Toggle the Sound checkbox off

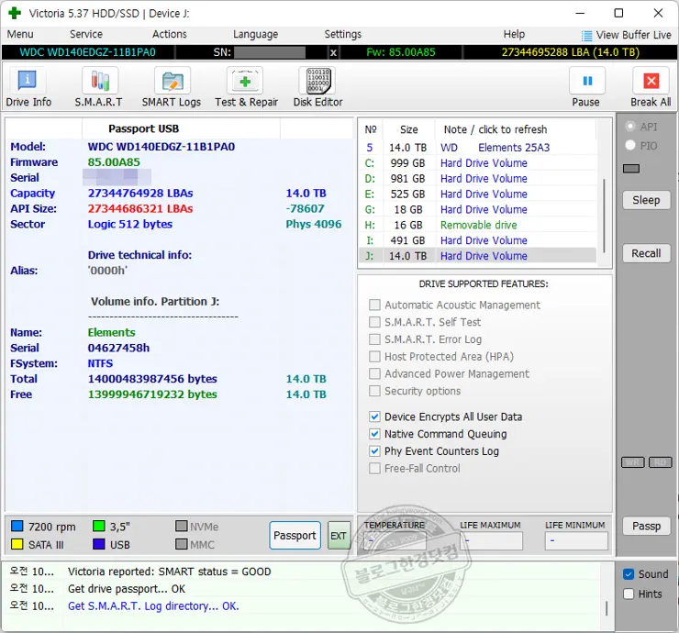tap(629, 574)
